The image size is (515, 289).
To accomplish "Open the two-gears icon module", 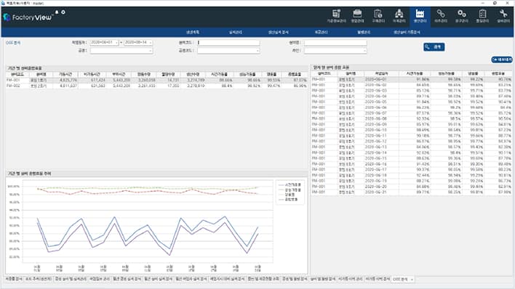I will [x=461, y=17].
